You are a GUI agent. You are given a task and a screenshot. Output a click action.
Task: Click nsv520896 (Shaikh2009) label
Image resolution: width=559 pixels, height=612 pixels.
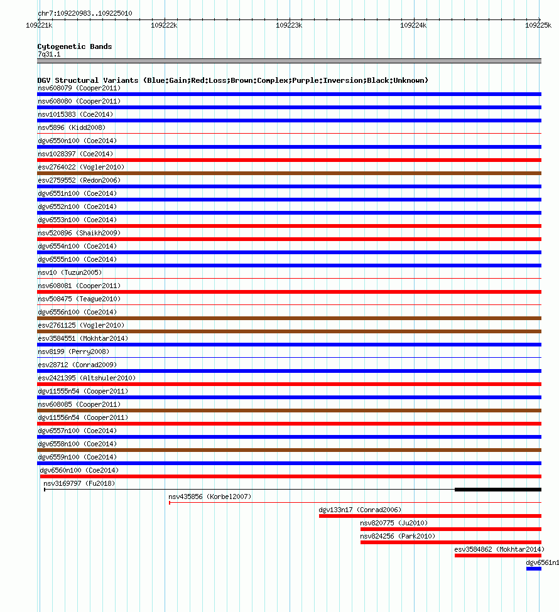click(x=79, y=233)
